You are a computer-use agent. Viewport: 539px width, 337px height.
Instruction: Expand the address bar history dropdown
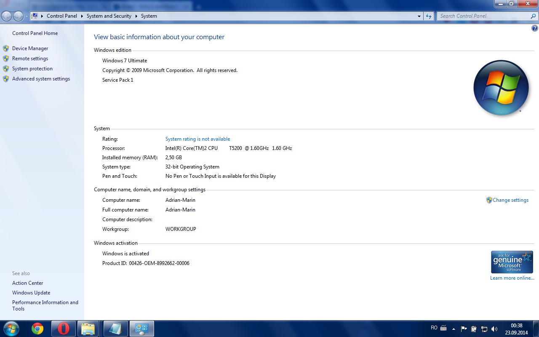point(419,16)
